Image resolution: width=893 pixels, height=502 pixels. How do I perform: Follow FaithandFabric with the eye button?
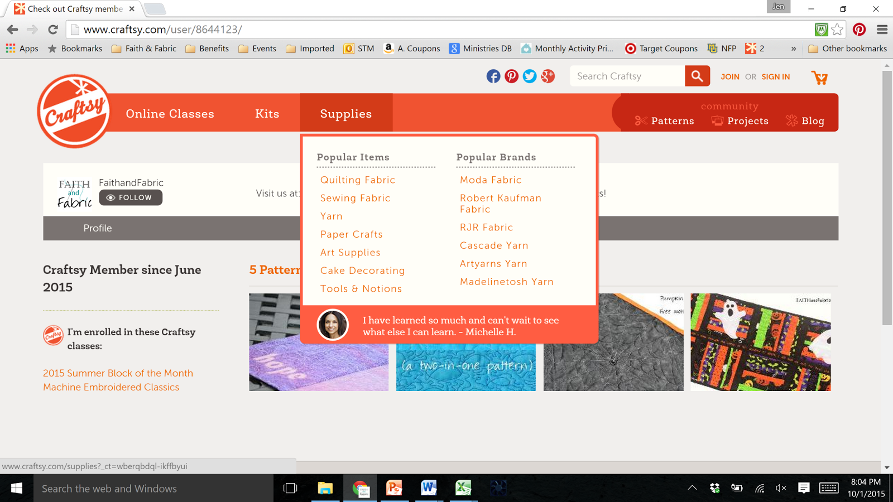coord(131,197)
